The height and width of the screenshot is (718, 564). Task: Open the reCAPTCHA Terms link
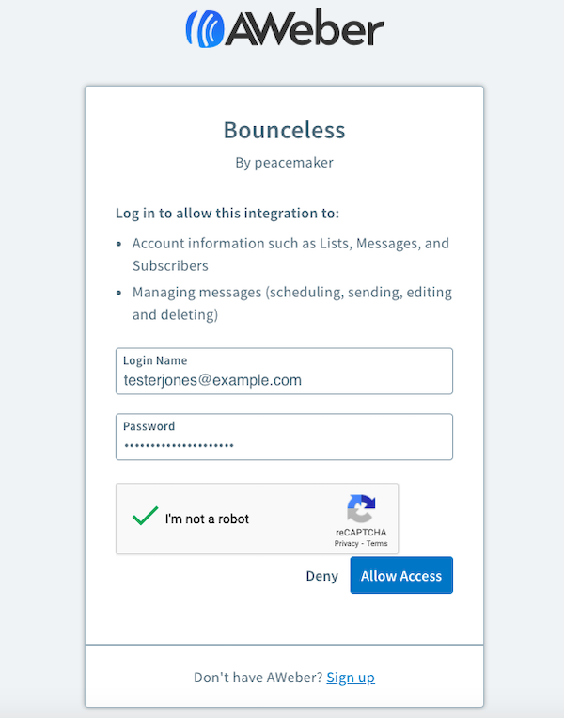[377, 544]
